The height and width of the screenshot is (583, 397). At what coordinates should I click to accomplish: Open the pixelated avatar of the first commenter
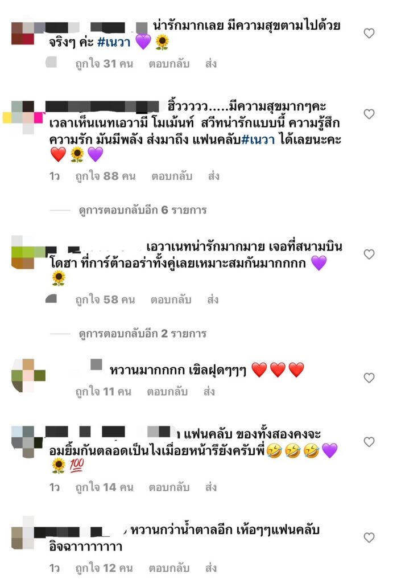[23, 34]
